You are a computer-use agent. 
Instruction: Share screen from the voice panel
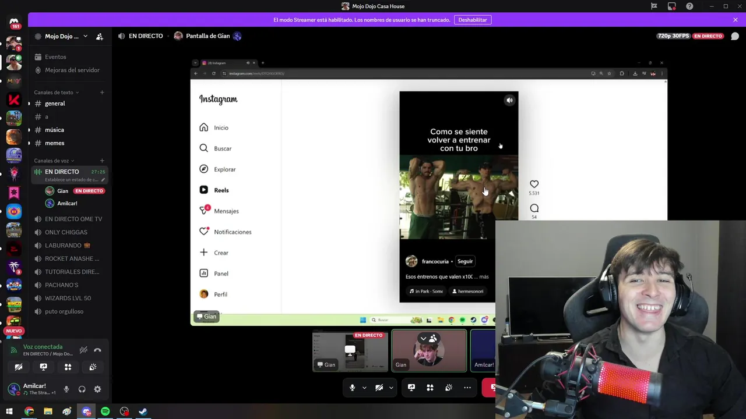click(x=43, y=367)
